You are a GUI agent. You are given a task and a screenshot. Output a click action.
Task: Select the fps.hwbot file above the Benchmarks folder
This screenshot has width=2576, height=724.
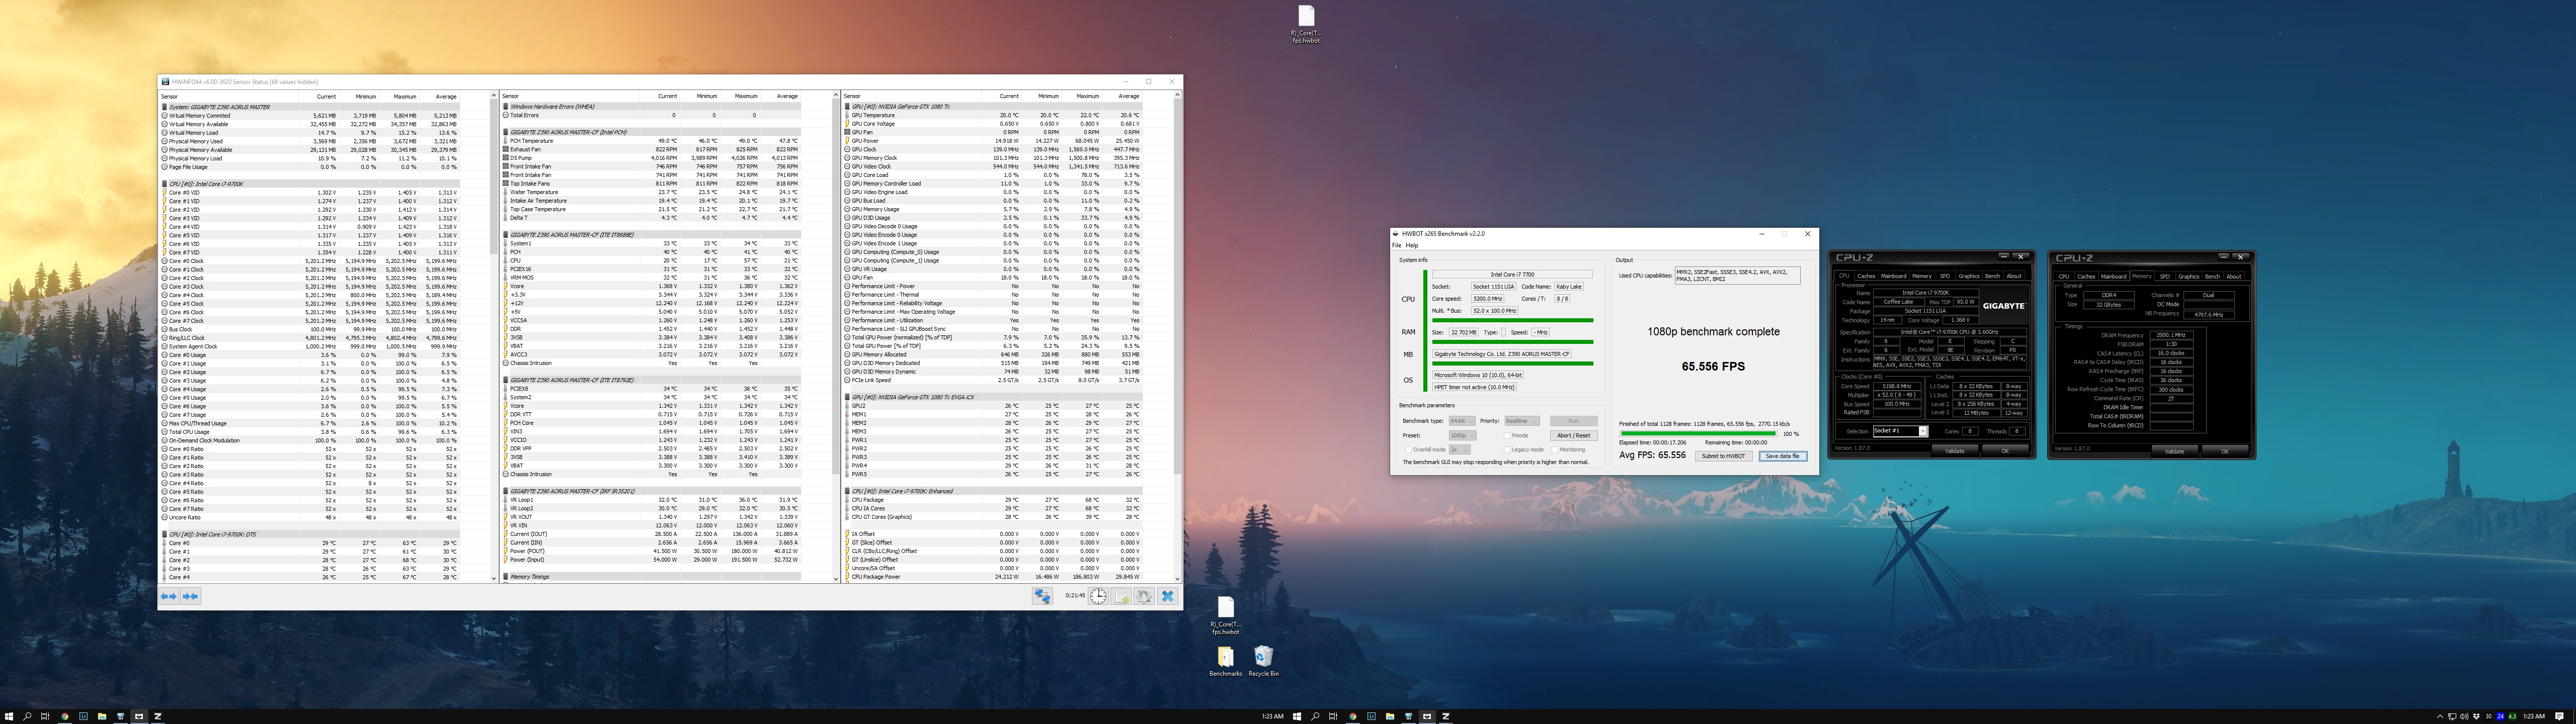click(1225, 616)
